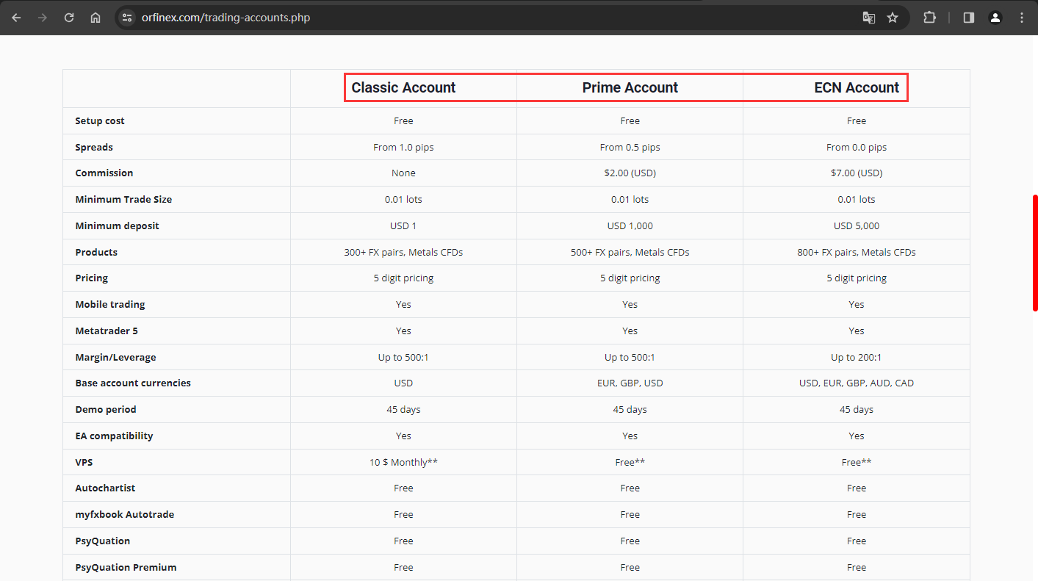This screenshot has height=581, width=1038.
Task: Click the Autochartist row label
Action: coord(105,488)
